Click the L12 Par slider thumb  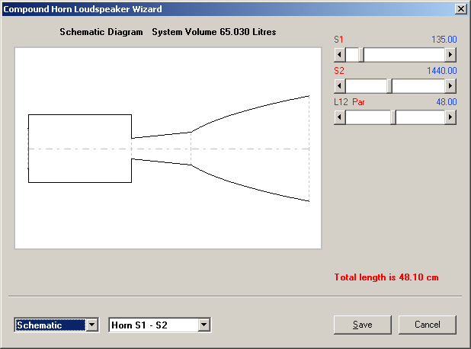(x=393, y=117)
